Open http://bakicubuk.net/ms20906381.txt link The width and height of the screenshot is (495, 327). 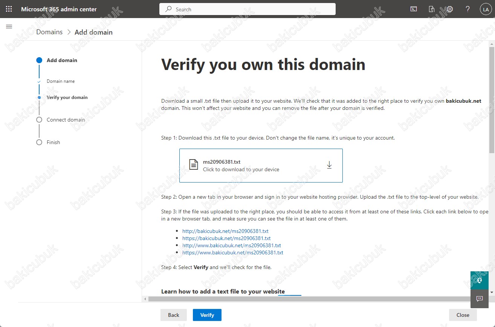coord(225,231)
